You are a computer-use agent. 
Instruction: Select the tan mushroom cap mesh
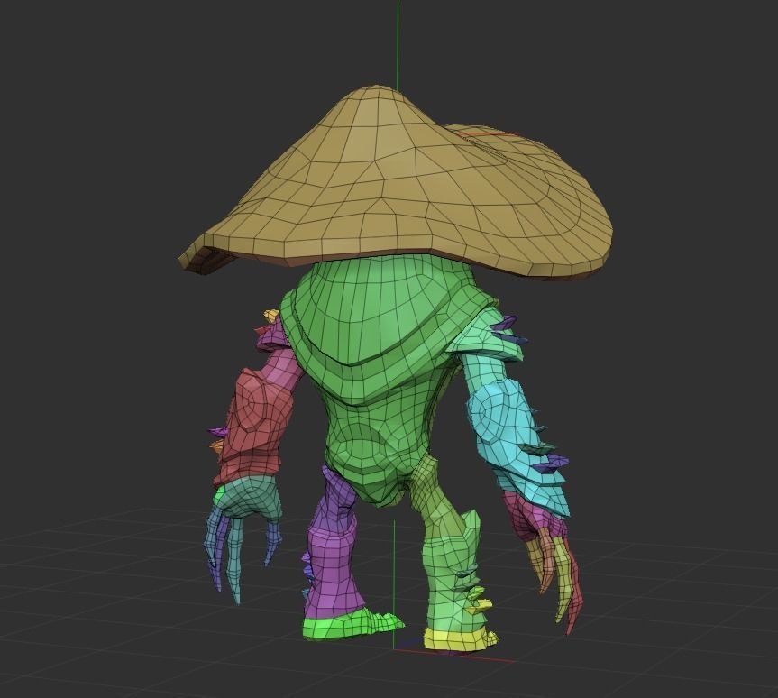click(397, 184)
